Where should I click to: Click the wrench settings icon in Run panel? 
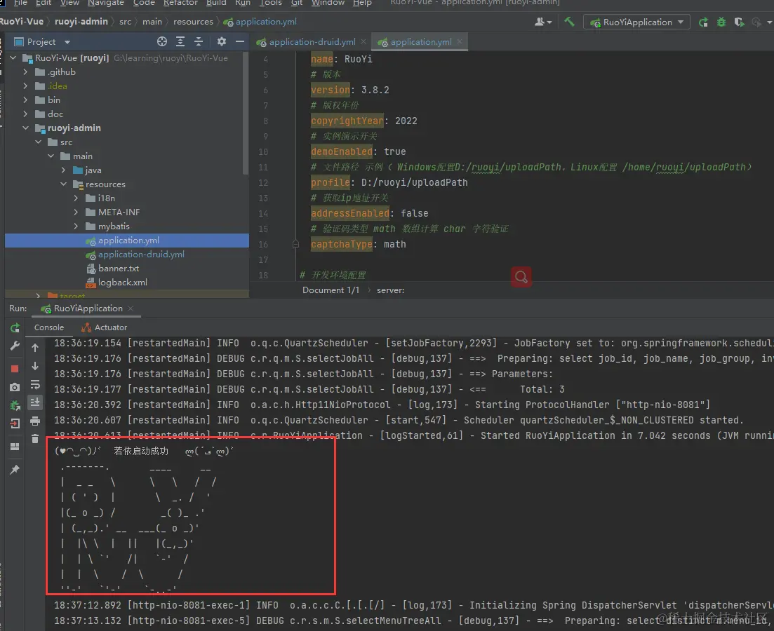(x=15, y=346)
